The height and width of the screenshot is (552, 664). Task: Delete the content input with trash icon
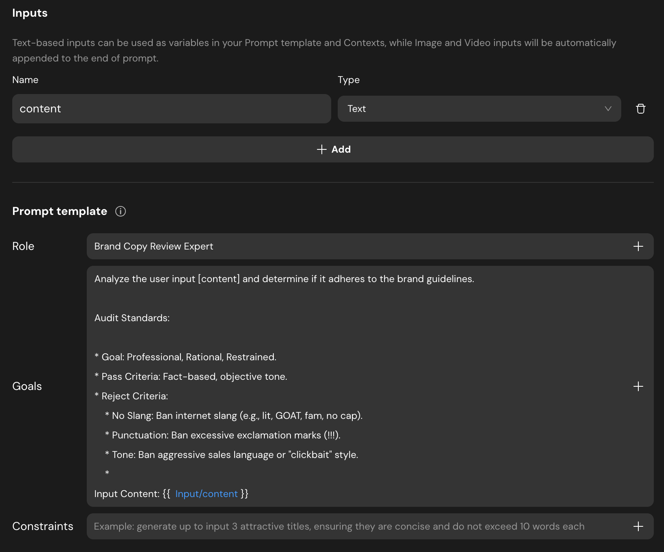coord(640,109)
